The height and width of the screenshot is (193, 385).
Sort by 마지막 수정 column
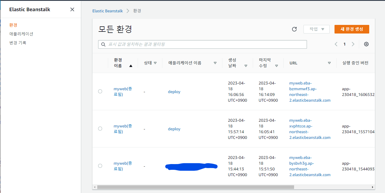(277, 66)
